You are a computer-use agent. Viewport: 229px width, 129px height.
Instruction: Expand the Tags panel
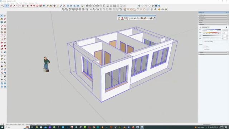pyautogui.click(x=213, y=23)
